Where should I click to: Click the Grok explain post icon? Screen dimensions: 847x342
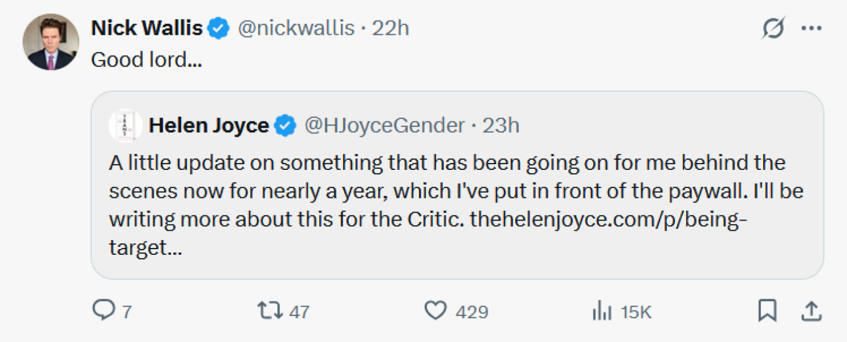(x=773, y=28)
